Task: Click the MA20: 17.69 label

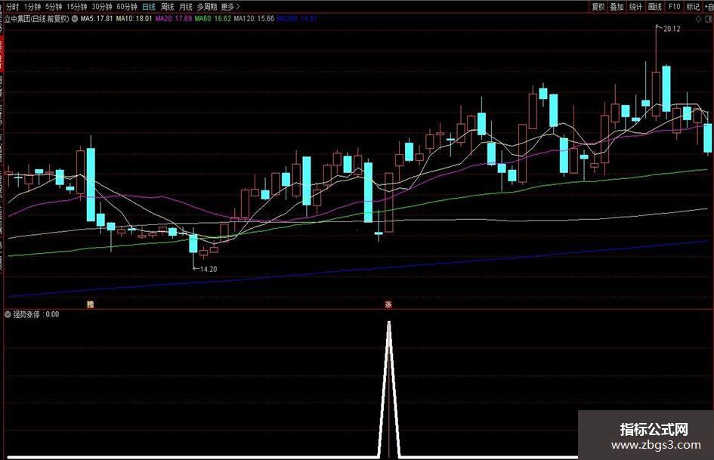Action: 174,19
